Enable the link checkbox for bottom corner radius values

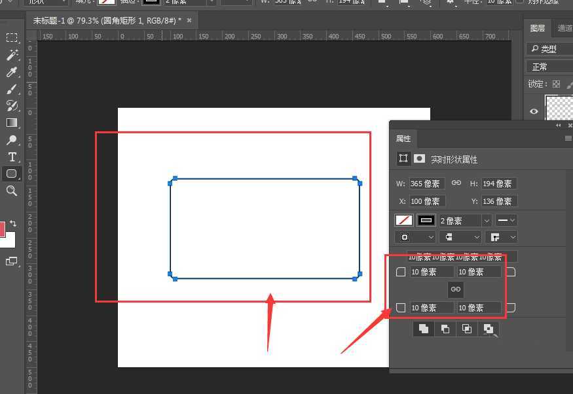click(401, 307)
